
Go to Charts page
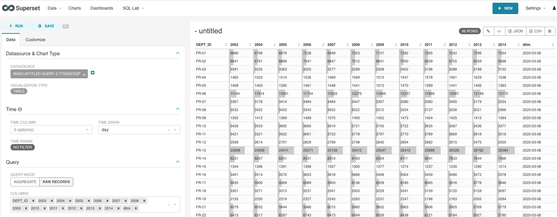[x=75, y=8]
